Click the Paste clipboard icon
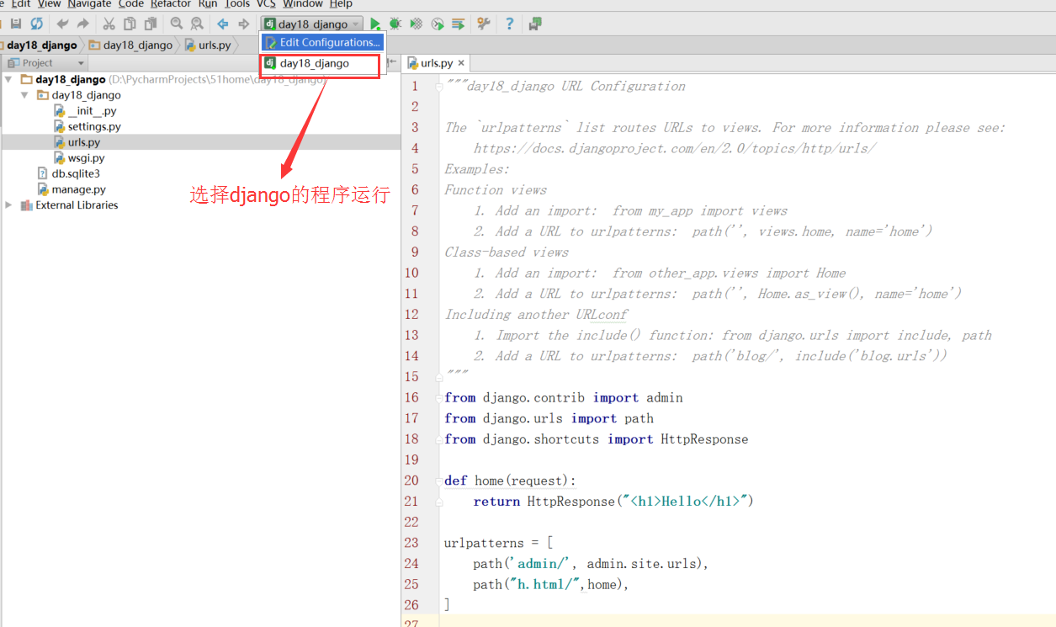 [x=151, y=24]
